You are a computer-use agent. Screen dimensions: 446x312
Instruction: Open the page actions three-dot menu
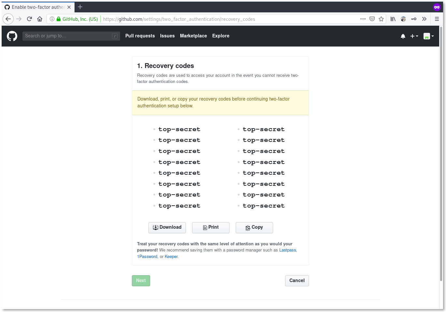[363, 19]
